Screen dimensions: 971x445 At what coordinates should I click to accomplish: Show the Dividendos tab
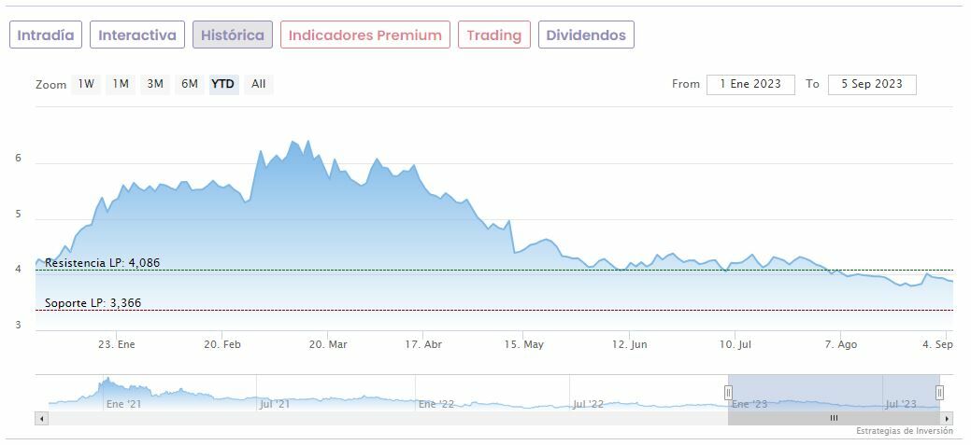tap(586, 35)
